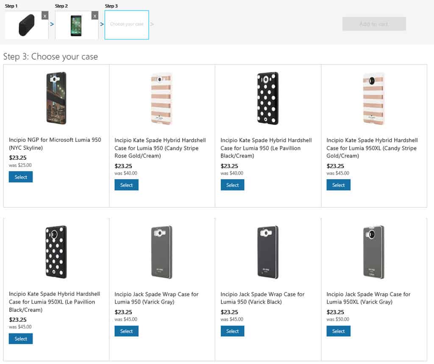
Task: Open the Step 1 speaker thumbnail
Action: click(27, 25)
